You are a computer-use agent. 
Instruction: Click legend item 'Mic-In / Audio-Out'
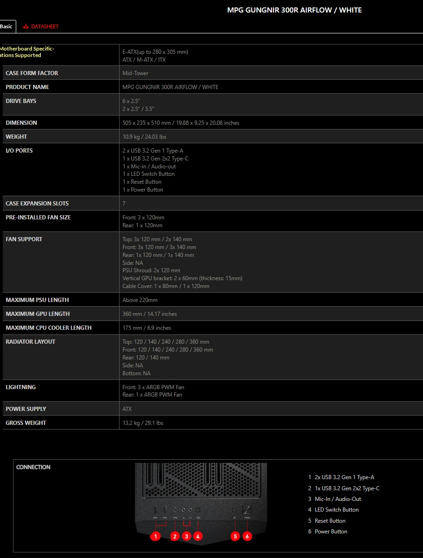tap(338, 499)
